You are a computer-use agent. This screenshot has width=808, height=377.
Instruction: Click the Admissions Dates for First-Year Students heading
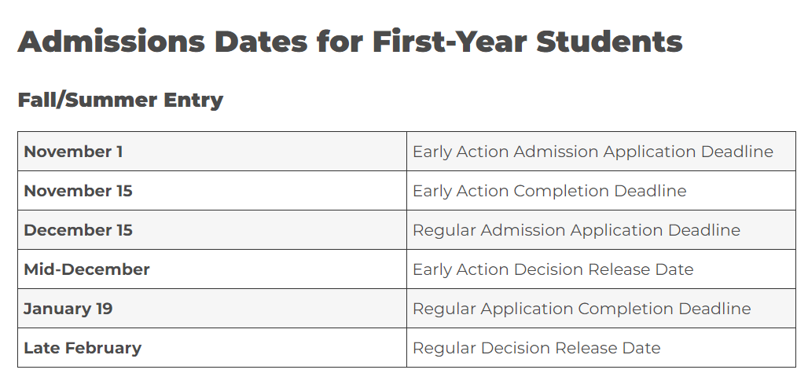pos(350,42)
